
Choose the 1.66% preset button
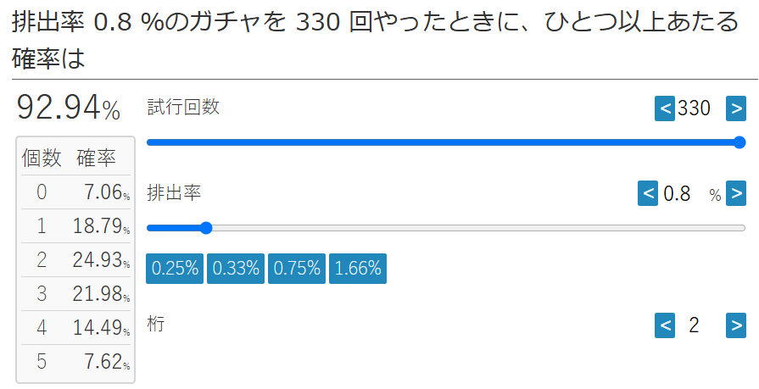tap(358, 269)
